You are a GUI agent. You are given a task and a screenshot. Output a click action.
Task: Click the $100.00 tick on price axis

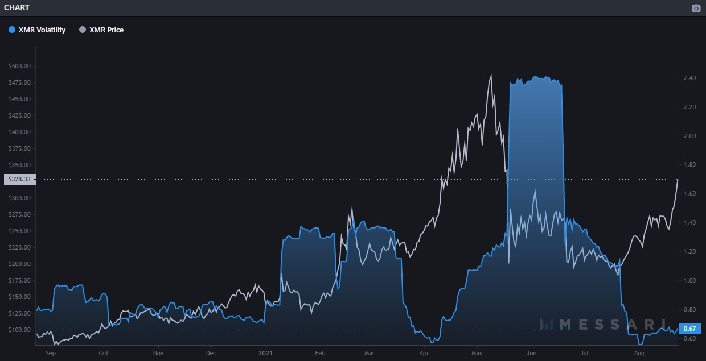(x=19, y=330)
